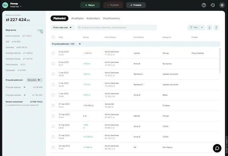Select the Gotówka-Sylwia account
Viewport: 228px width, 156px height.
pos(19,59)
